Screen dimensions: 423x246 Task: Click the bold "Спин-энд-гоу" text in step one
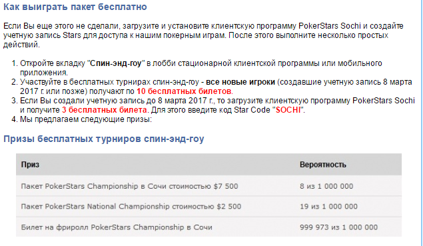tap(115, 63)
